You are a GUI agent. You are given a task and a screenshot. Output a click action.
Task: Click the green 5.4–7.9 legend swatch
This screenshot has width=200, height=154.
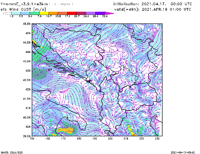[35, 13]
